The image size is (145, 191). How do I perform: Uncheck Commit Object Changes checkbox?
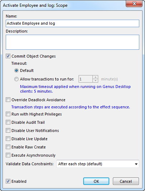(x=8, y=56)
